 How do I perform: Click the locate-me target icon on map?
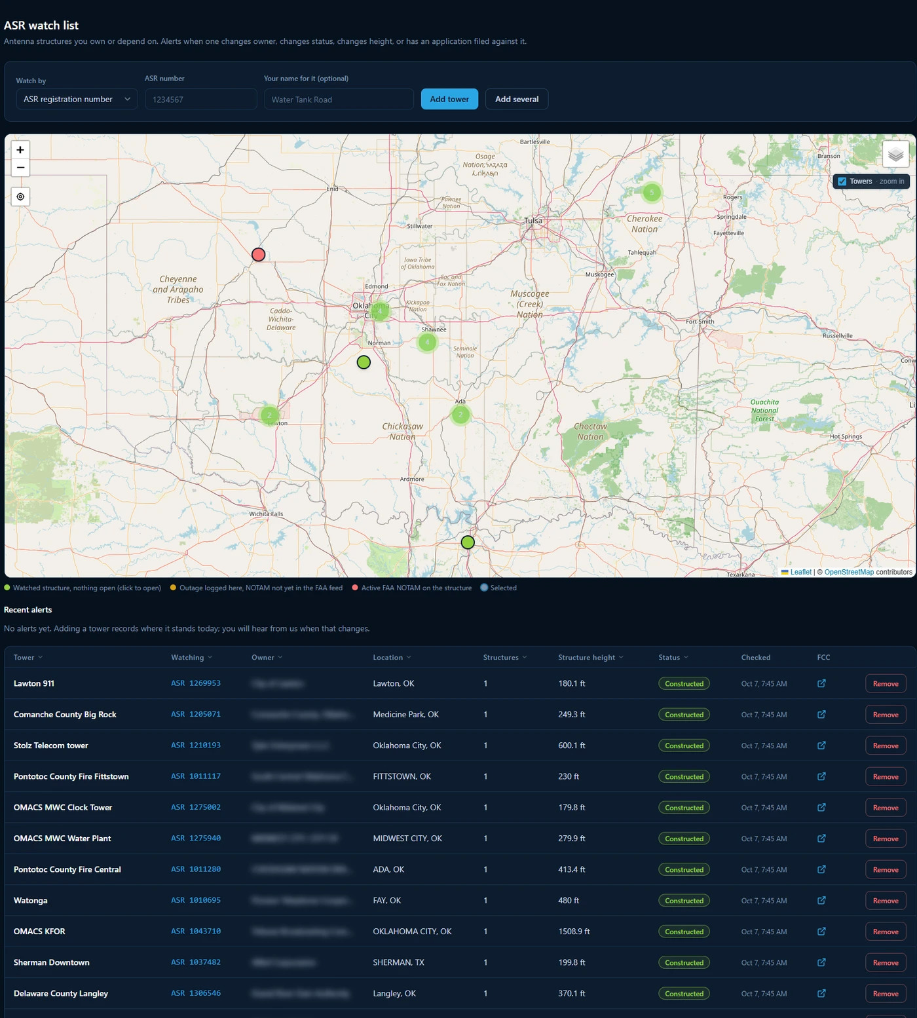20,197
